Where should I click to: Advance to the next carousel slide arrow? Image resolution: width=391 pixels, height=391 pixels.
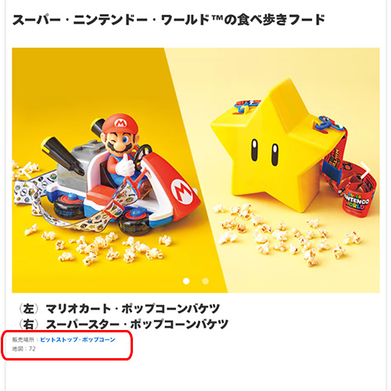tap(365, 170)
